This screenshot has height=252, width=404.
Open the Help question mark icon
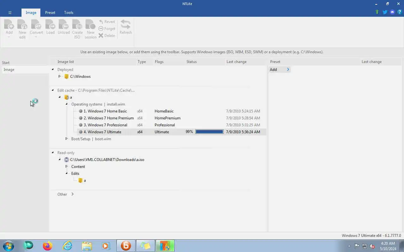400,12
